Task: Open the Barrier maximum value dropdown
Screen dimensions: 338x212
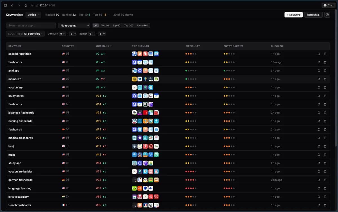Action: pos(102,34)
